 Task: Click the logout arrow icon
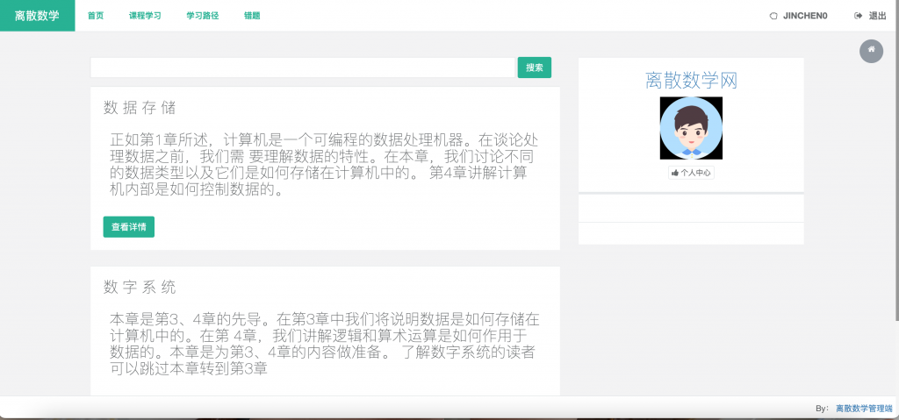859,16
